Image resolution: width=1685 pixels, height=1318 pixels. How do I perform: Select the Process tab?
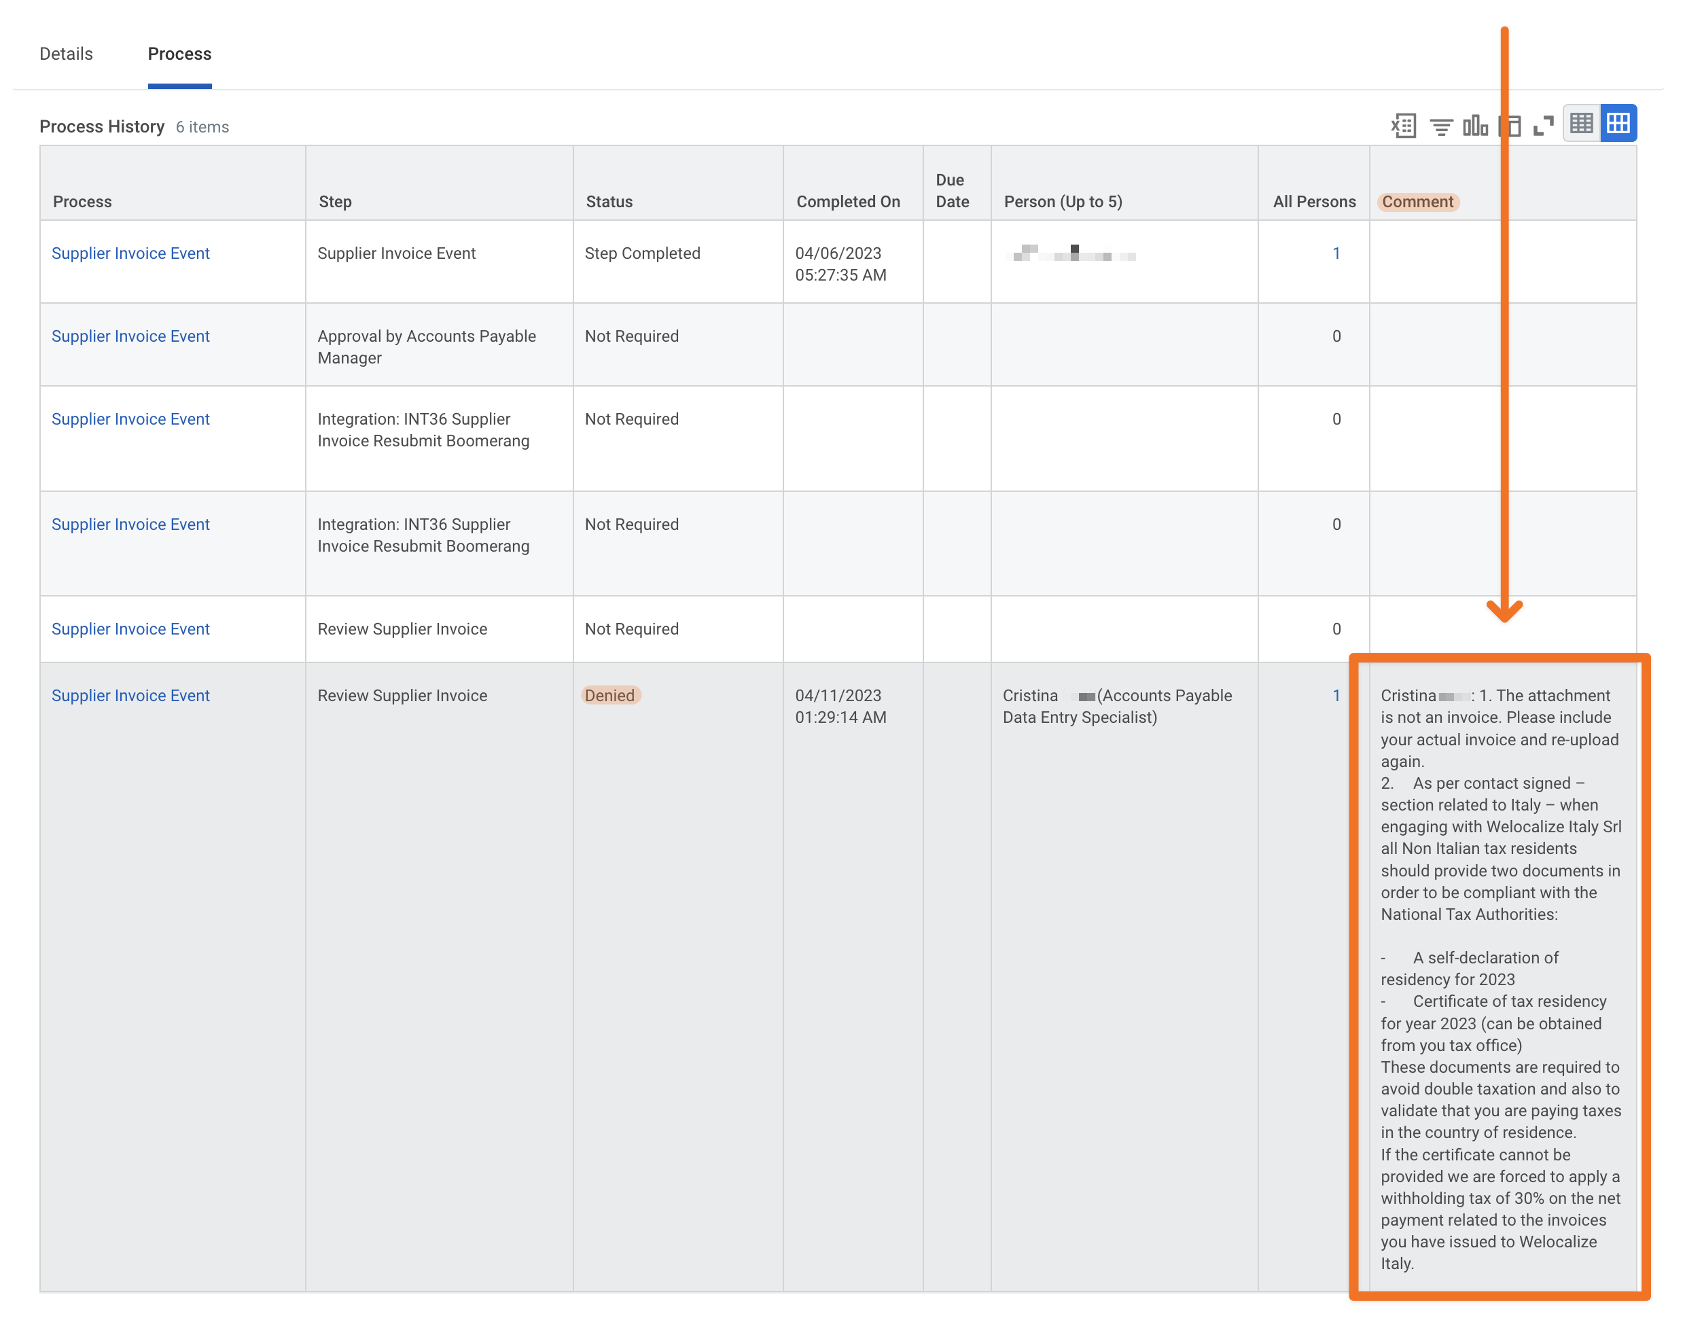[x=180, y=53]
